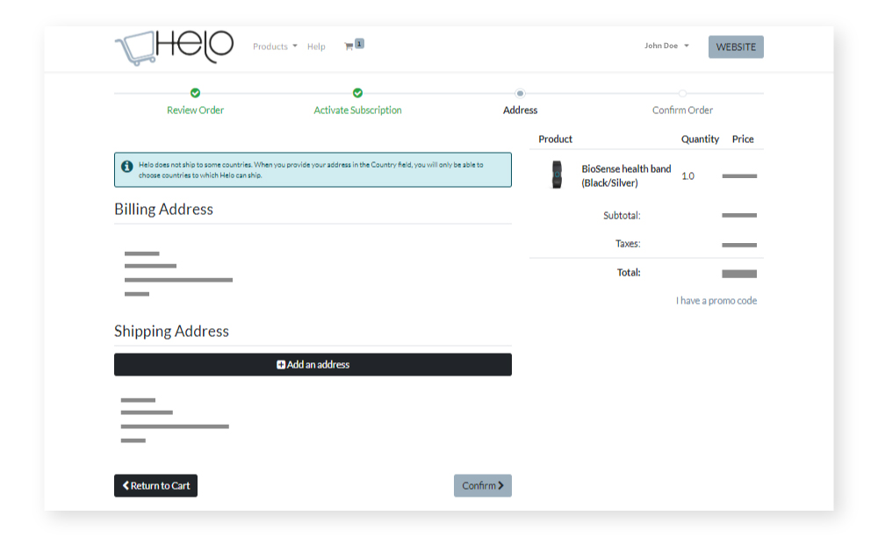Click Return to Cart button
The width and height of the screenshot is (878, 537).
coord(155,485)
